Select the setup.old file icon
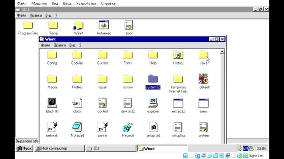Image resolution: width=284 pixels, height=159 pixels. [x=153, y=127]
